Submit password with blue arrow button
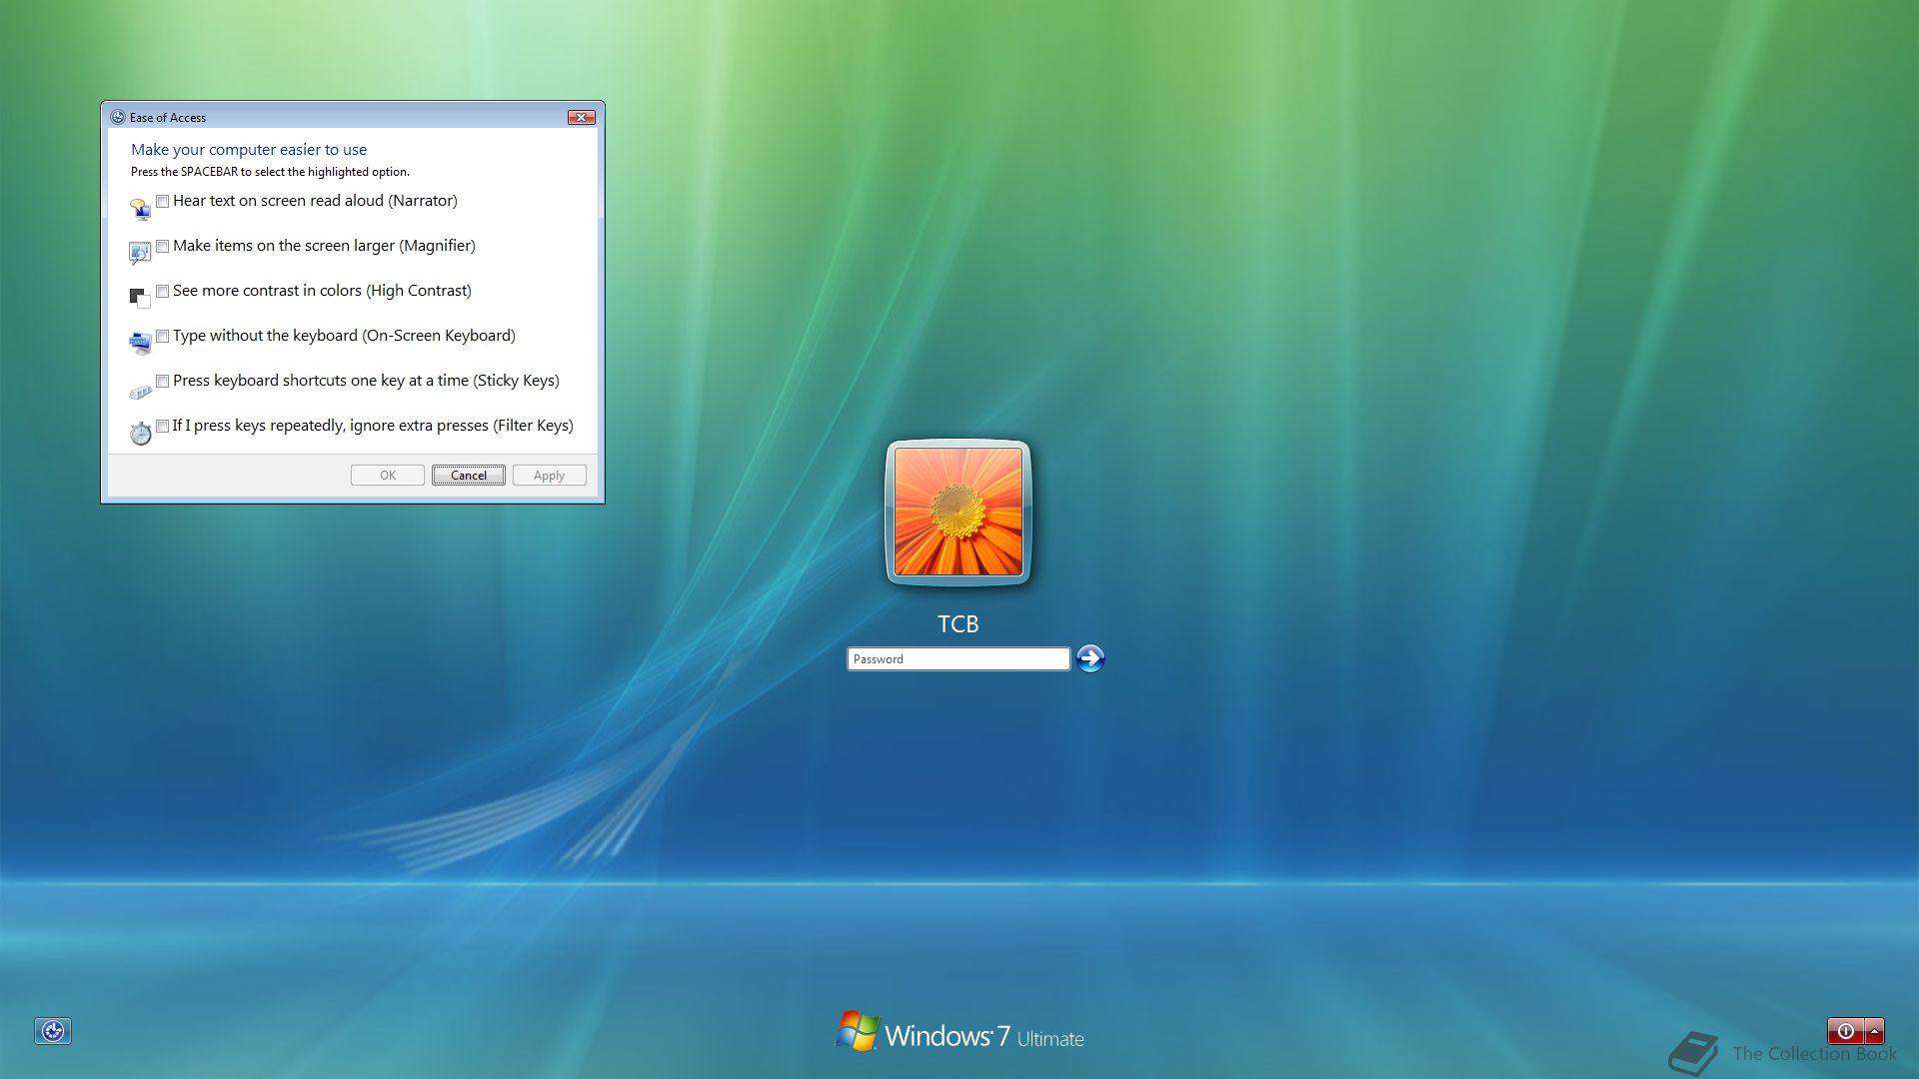The height and width of the screenshot is (1079, 1919). click(1090, 658)
